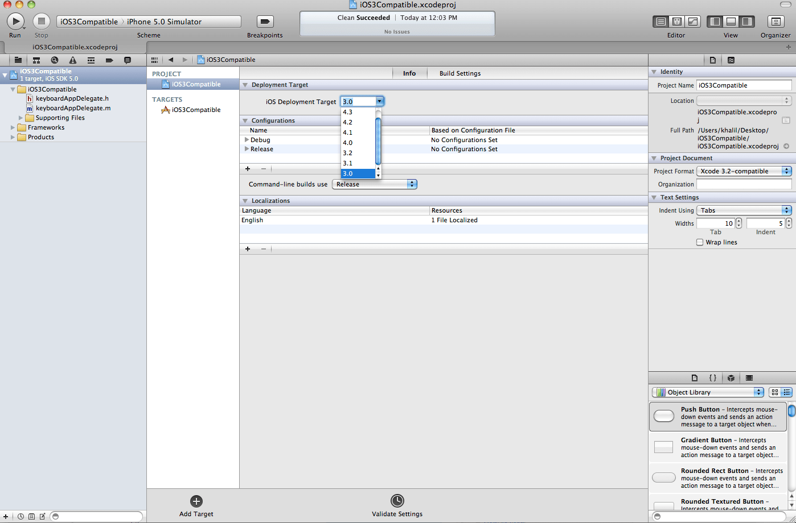Viewport: 796px width, 523px height.
Task: Add a new tab to the tab bar
Action: 789,47
